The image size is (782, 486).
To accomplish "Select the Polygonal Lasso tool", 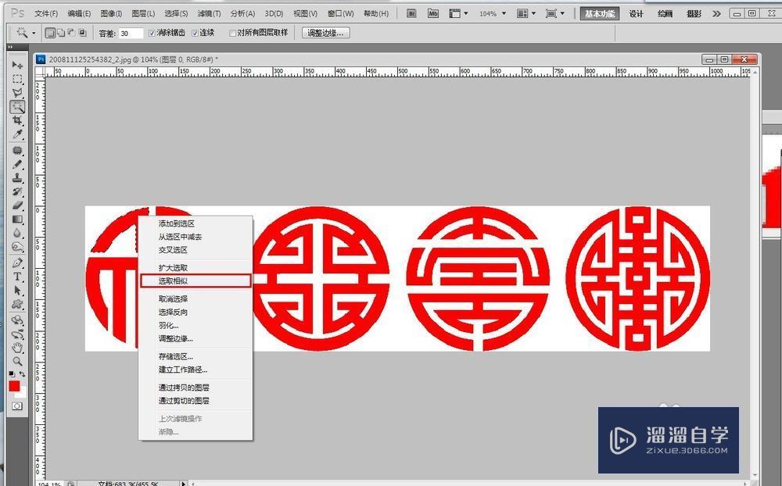I will (17, 92).
